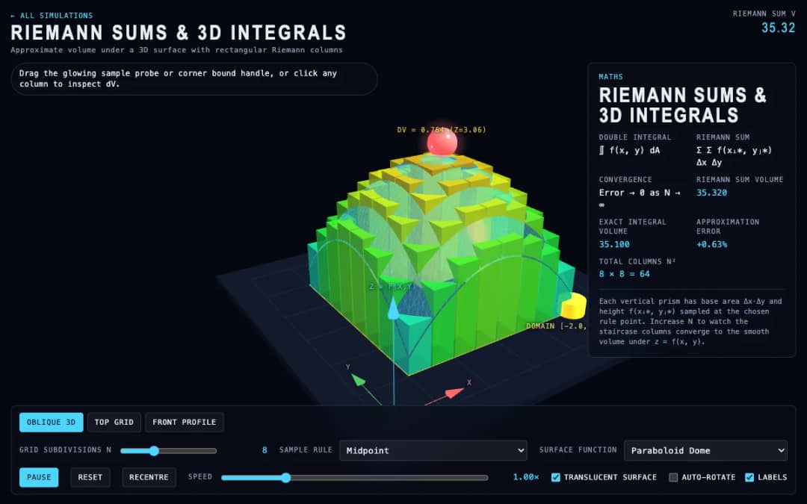Viewport: 807px width, 504px height.
Task: Switch to the Top Grid view tab
Action: click(x=114, y=422)
